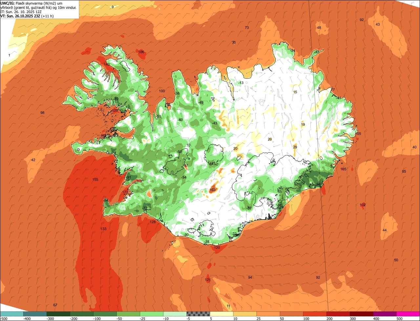
Task: Click the title line 'UWC/IG: Flæði skynvarma (W/m2) um'
Action: (x=31, y=3)
